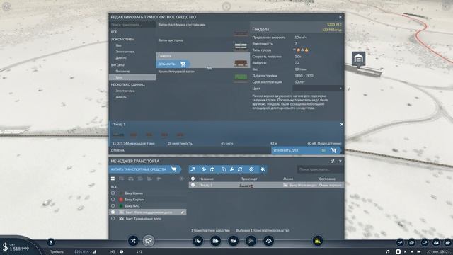
Task: Click the Название column header
Action: pos(206,178)
